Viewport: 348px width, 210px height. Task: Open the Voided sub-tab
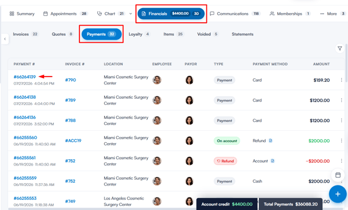[x=208, y=34]
